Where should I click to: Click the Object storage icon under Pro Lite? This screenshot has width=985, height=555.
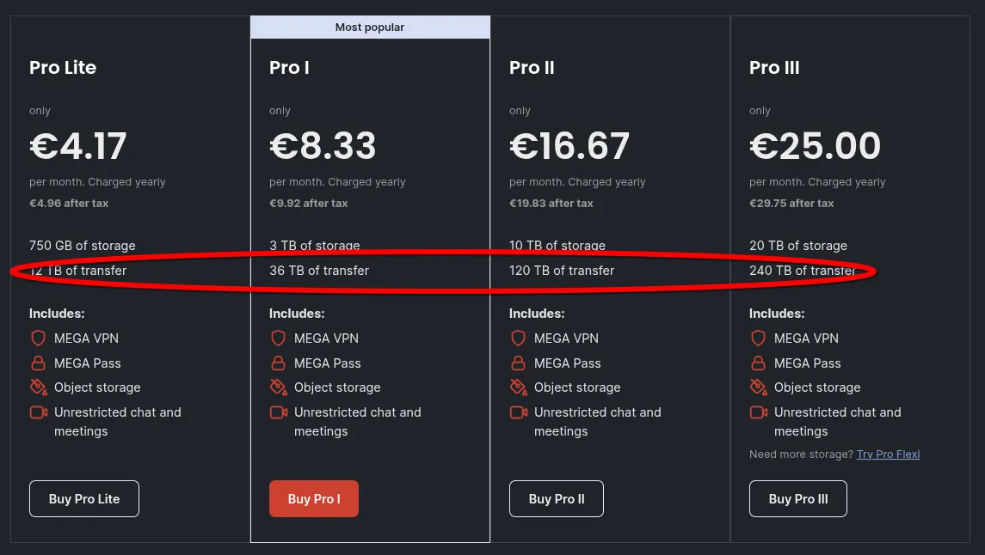tap(38, 387)
